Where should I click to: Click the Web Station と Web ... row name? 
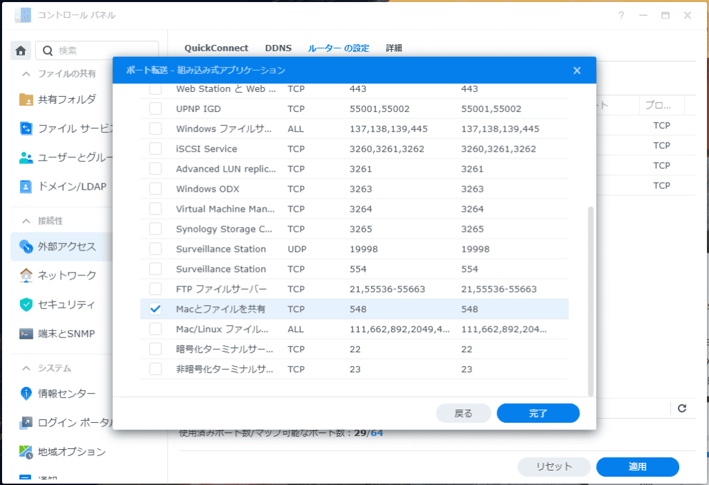pos(226,89)
